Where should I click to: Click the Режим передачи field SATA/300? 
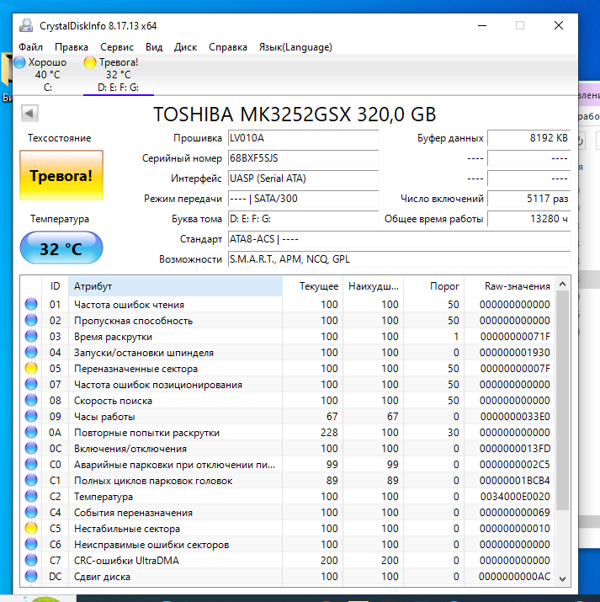[303, 199]
